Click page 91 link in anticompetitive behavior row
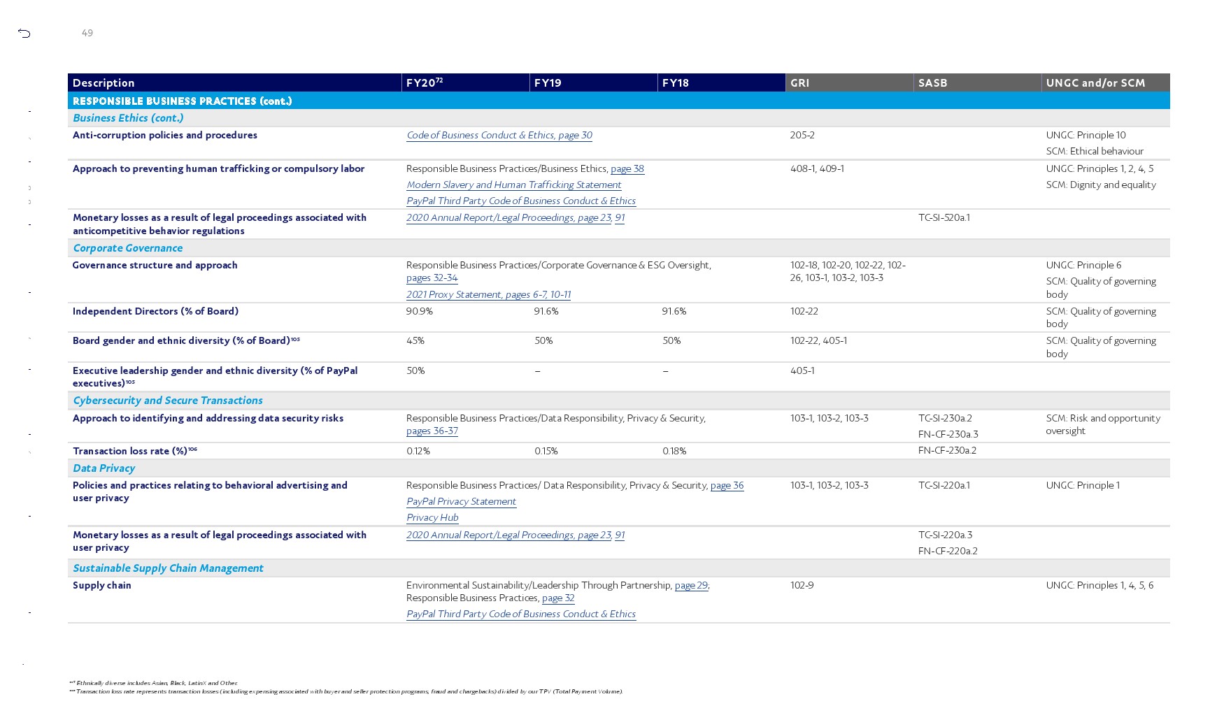Image resolution: width=1217 pixels, height=713 pixels. (x=620, y=218)
